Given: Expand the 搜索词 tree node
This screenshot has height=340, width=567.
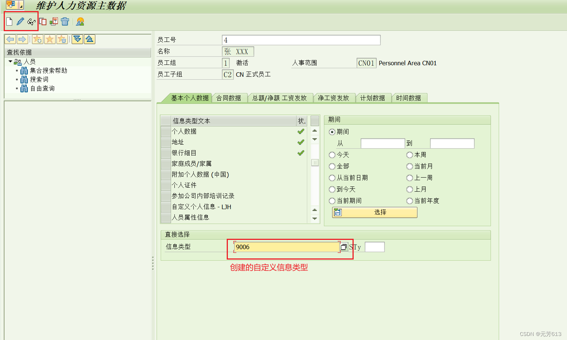Looking at the screenshot, I should coord(17,79).
